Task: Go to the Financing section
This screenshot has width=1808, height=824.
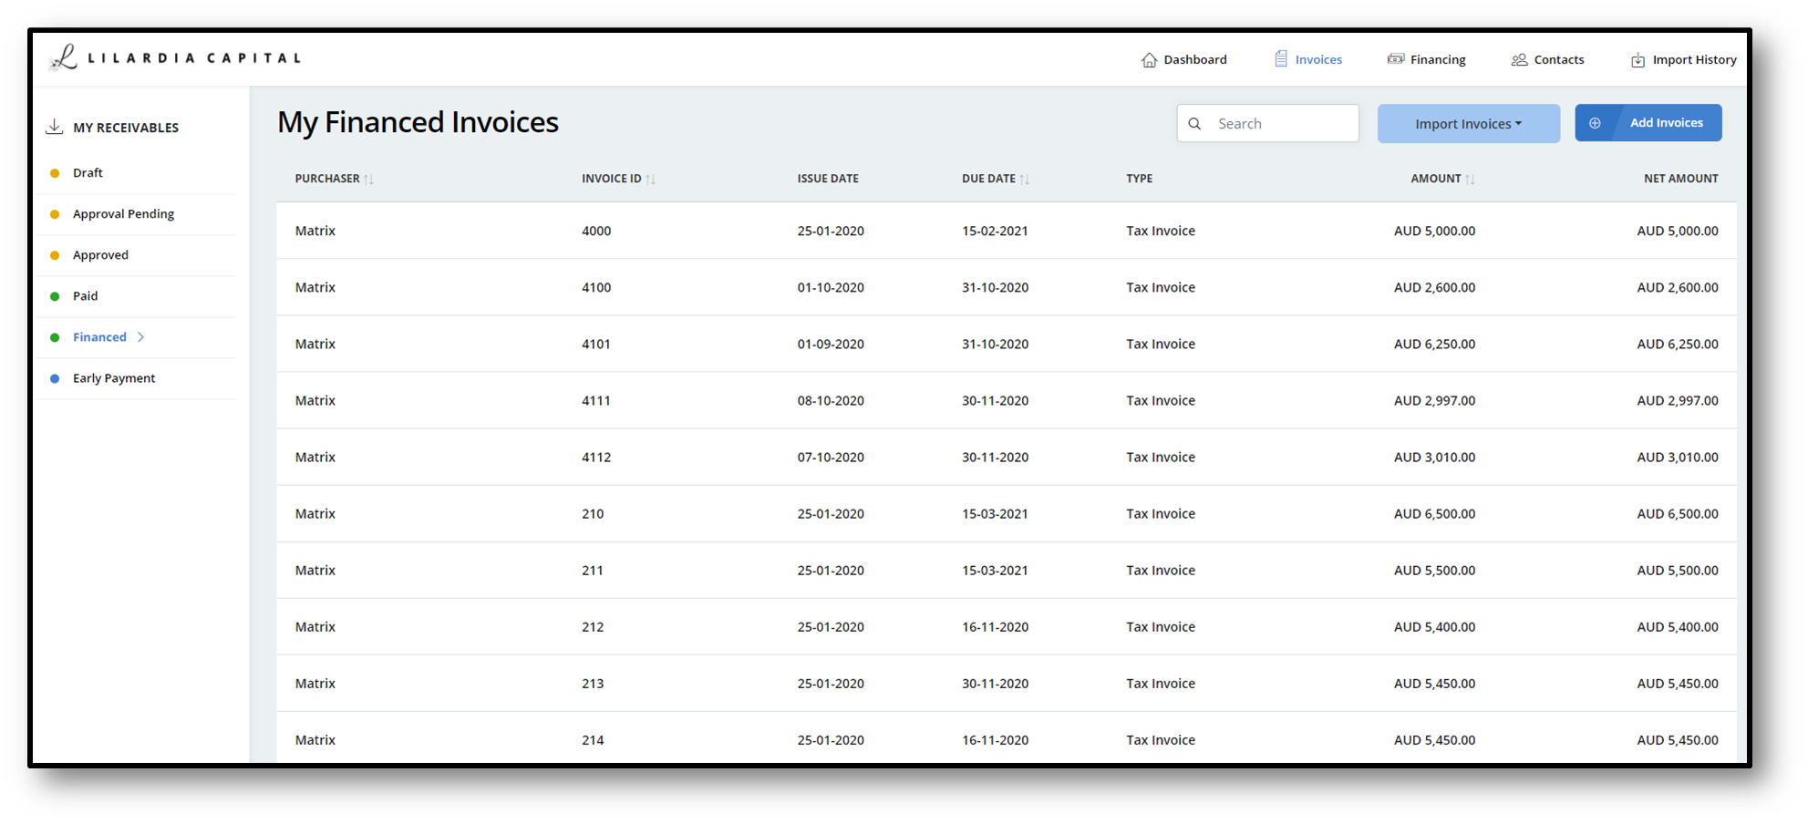Action: pyautogui.click(x=1427, y=59)
